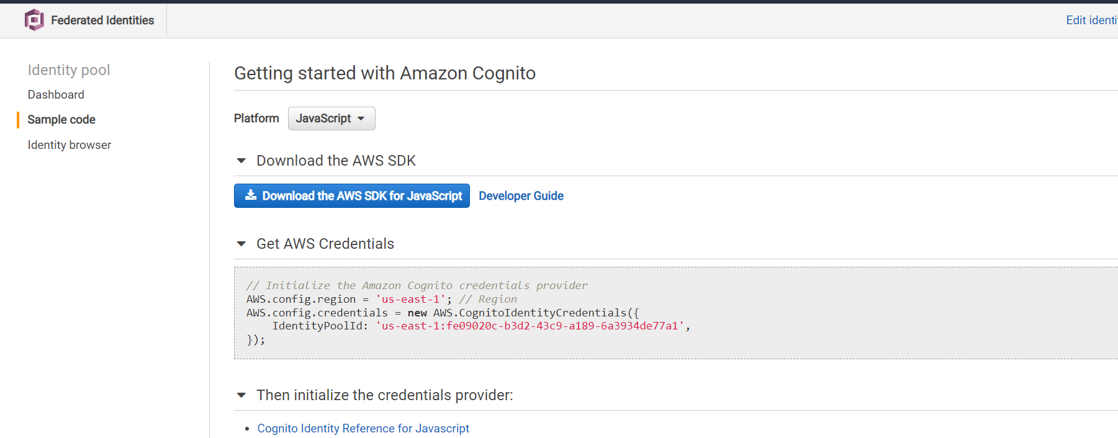Viewport: 1118px width, 438px height.
Task: Collapse the initialize credentials provider section
Action: pyautogui.click(x=241, y=395)
